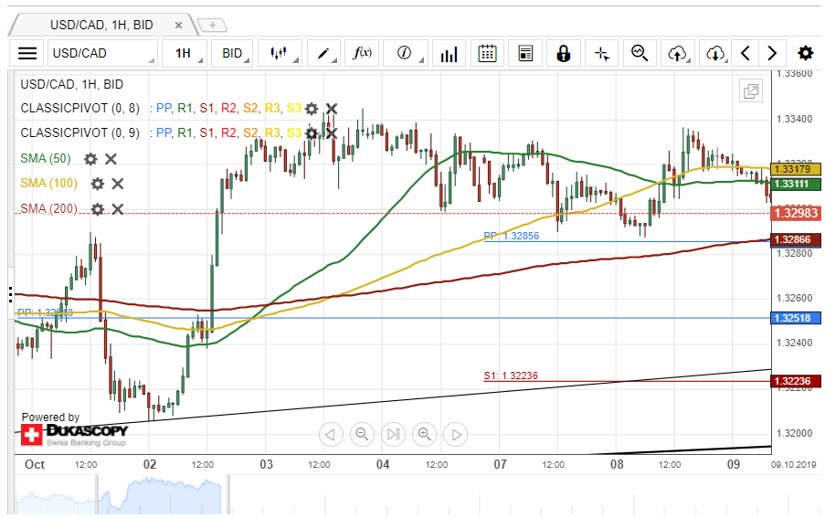Open chart settings gear in toolbar
Viewport: 825px width, 518px height.
pyautogui.click(x=805, y=53)
